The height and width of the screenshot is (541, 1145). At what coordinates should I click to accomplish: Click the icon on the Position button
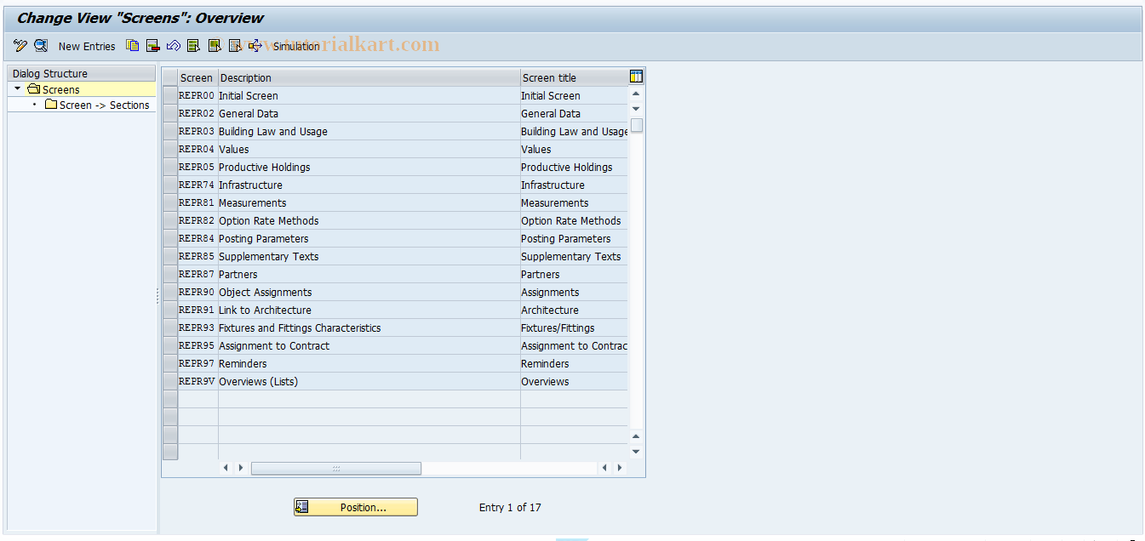(x=301, y=507)
